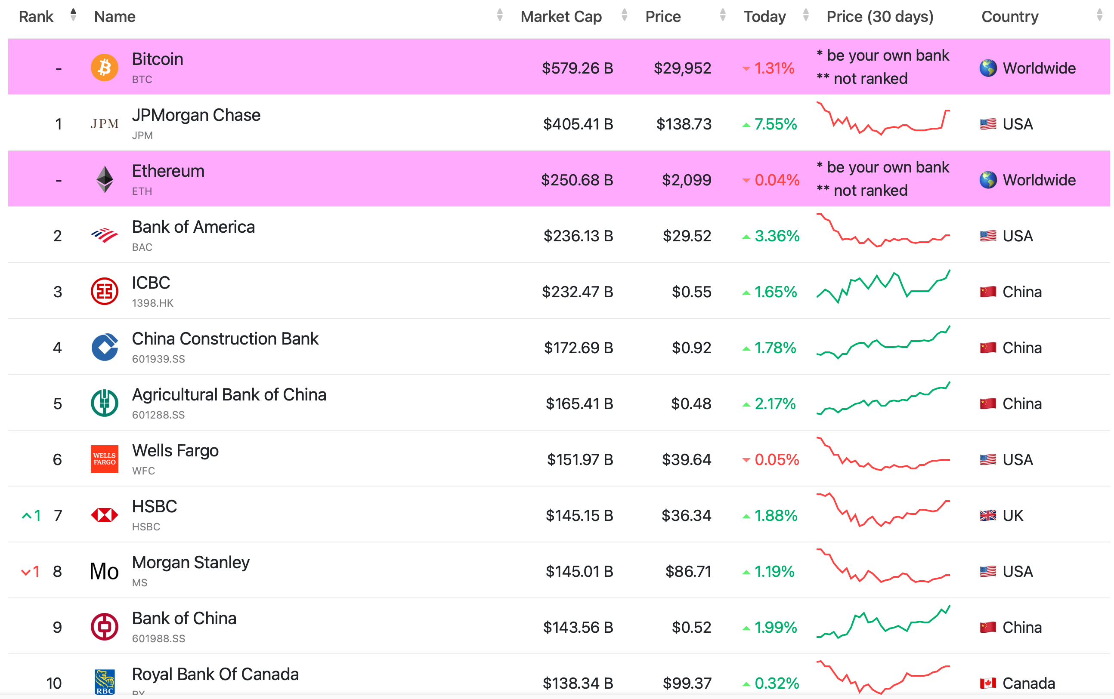Click the Bitcoin BTC logo icon
Viewport: 1114px width, 699px height.
(x=105, y=68)
